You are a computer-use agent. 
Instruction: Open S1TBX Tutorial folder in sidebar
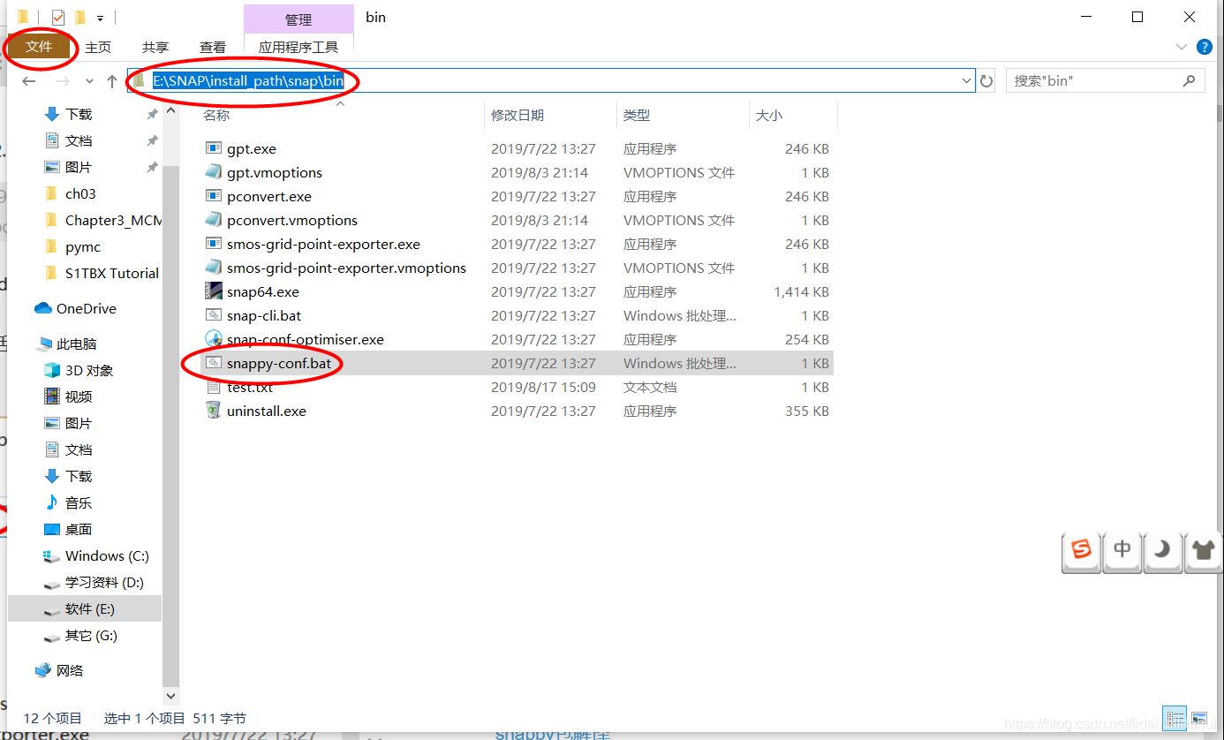pos(112,273)
